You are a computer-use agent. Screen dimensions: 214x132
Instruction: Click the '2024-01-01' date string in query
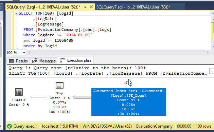coord(78,35)
